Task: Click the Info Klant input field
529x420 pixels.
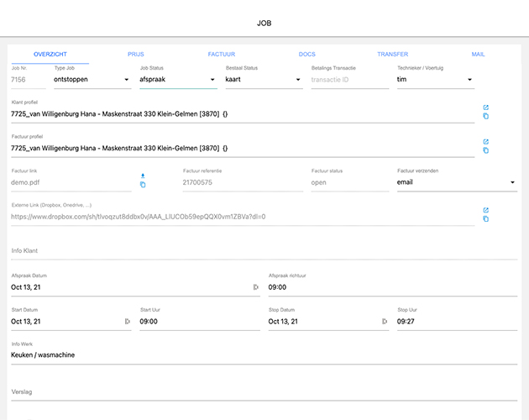Action: tap(264, 251)
